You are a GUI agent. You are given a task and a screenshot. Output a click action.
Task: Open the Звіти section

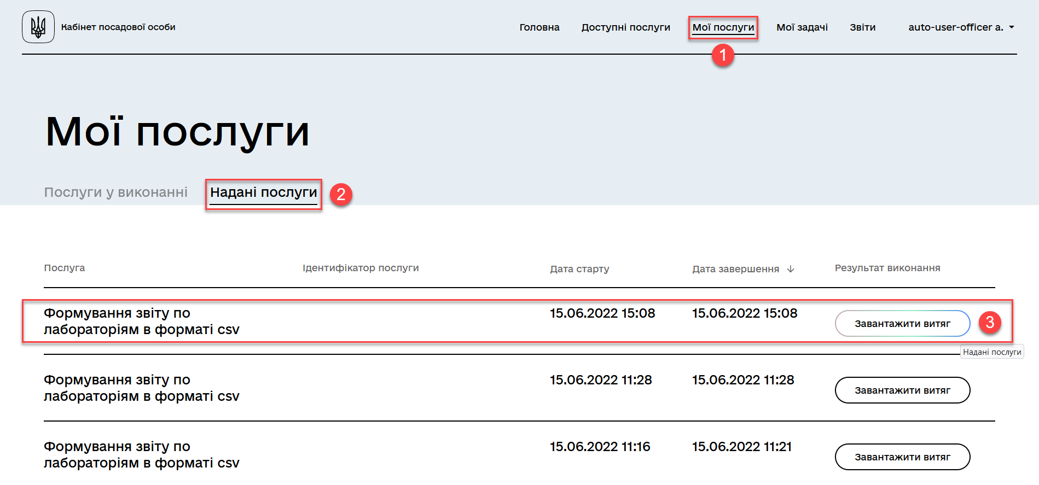862,27
